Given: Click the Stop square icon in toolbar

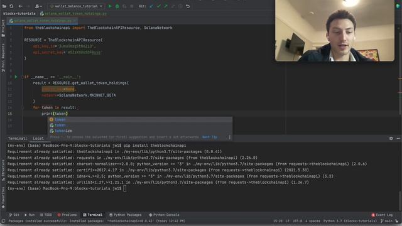Looking at the screenshot, I should point(132,6).
